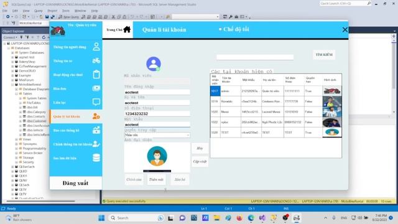Open File Explorer from the taskbar
This screenshot has width=398, height=224.
(216, 218)
